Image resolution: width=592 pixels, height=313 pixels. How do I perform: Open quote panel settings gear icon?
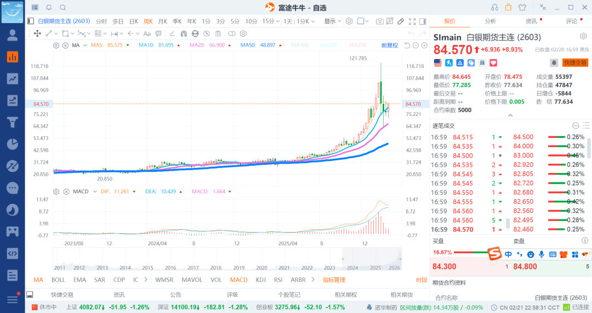tap(583, 36)
